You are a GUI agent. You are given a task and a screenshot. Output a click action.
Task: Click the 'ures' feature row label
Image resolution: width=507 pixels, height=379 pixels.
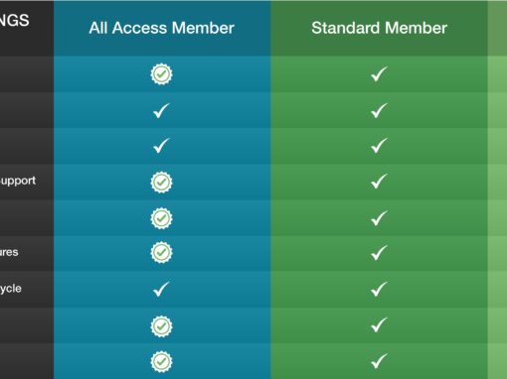coord(9,252)
